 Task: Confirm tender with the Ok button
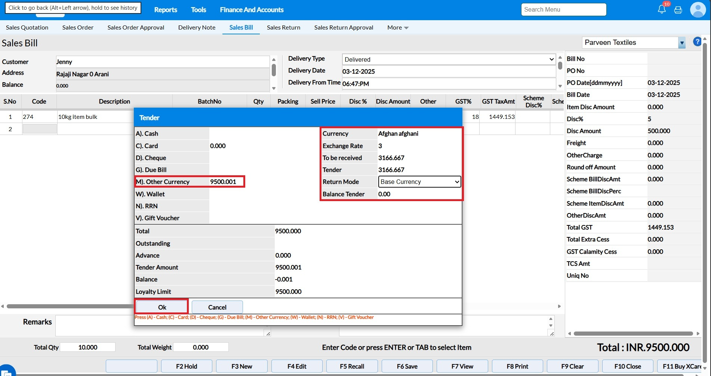(x=162, y=307)
